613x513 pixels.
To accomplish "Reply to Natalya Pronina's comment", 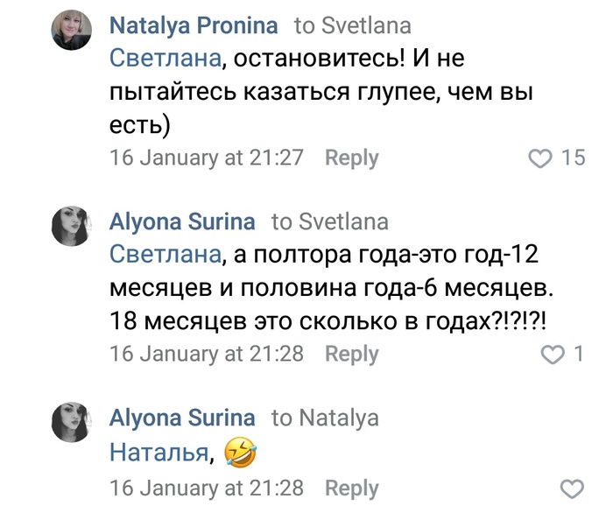I will 351,158.
